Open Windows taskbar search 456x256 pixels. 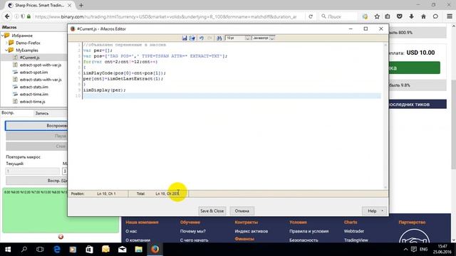[x=24, y=250]
